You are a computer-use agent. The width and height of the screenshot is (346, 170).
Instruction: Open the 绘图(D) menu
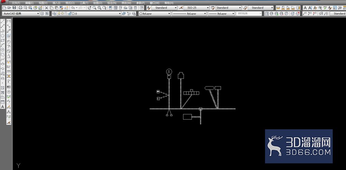tap(98, 3)
